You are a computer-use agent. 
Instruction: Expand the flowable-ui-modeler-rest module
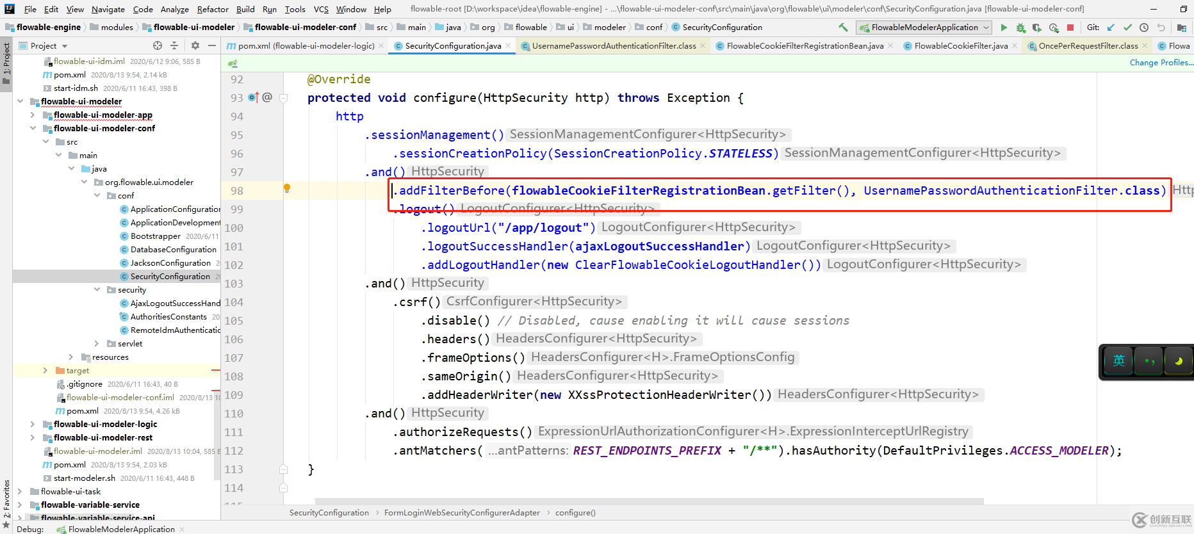(33, 437)
